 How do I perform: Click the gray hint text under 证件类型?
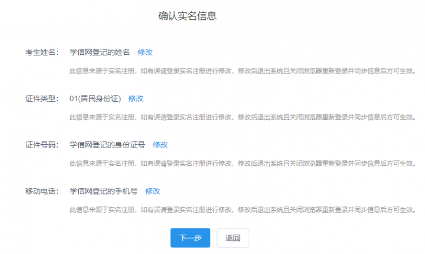coord(241,117)
